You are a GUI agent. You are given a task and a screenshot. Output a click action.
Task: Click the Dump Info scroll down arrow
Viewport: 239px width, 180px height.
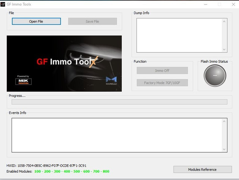pos(224,49)
